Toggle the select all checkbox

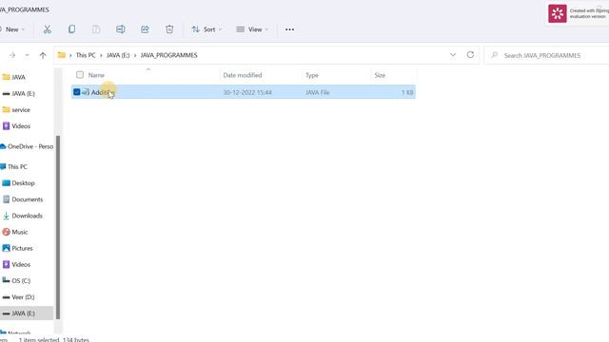(x=80, y=75)
